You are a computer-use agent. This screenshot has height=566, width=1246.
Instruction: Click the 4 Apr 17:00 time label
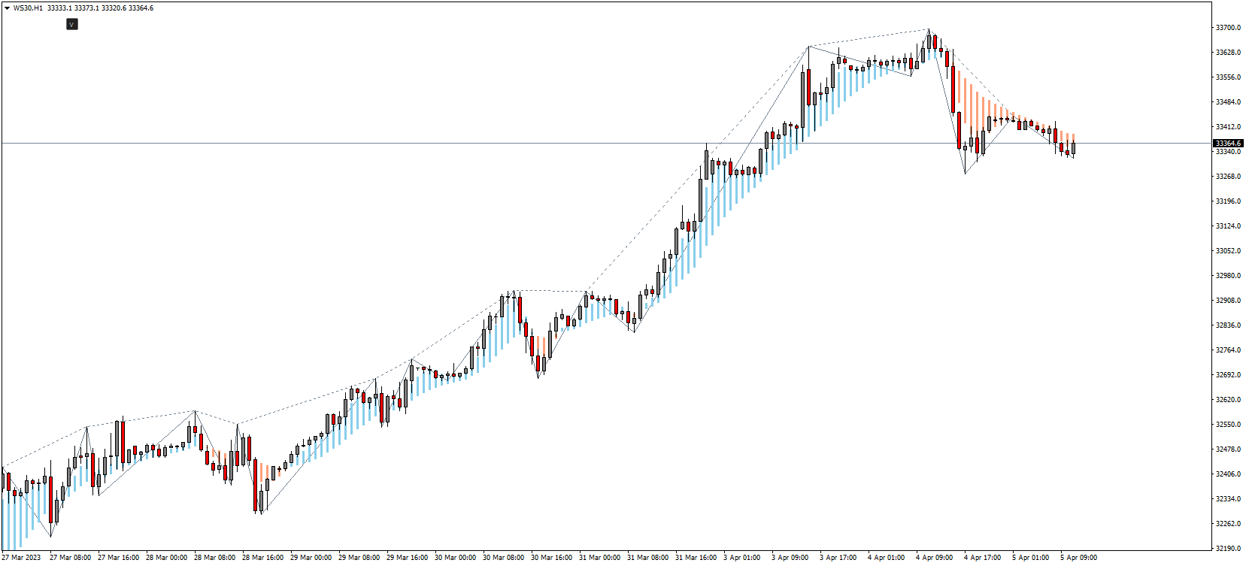click(983, 558)
